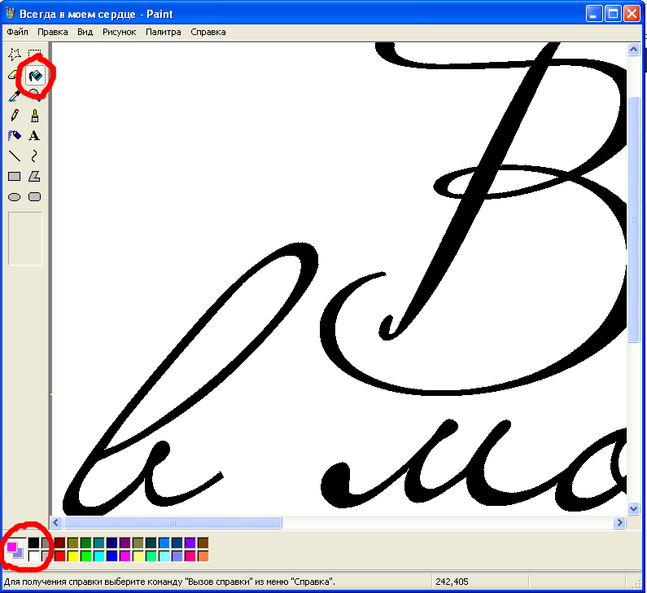647x593 pixels.
Task: Select the navy blue palette swatch
Action: 111,542
